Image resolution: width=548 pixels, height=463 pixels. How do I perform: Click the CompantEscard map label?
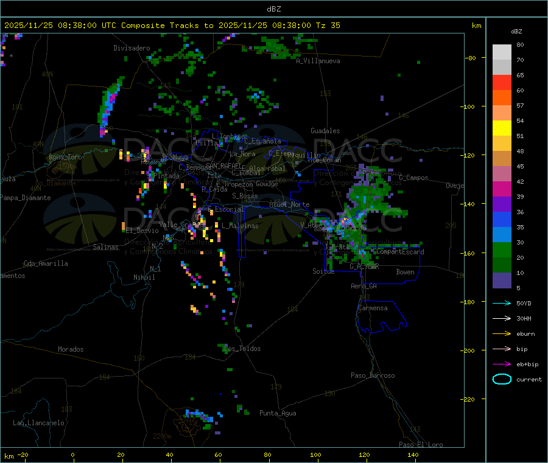pyautogui.click(x=400, y=252)
